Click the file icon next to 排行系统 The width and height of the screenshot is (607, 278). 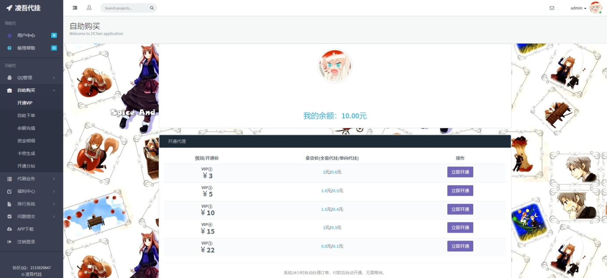point(10,204)
